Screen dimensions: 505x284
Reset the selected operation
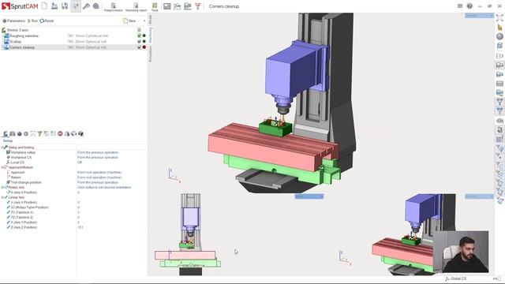coord(47,21)
